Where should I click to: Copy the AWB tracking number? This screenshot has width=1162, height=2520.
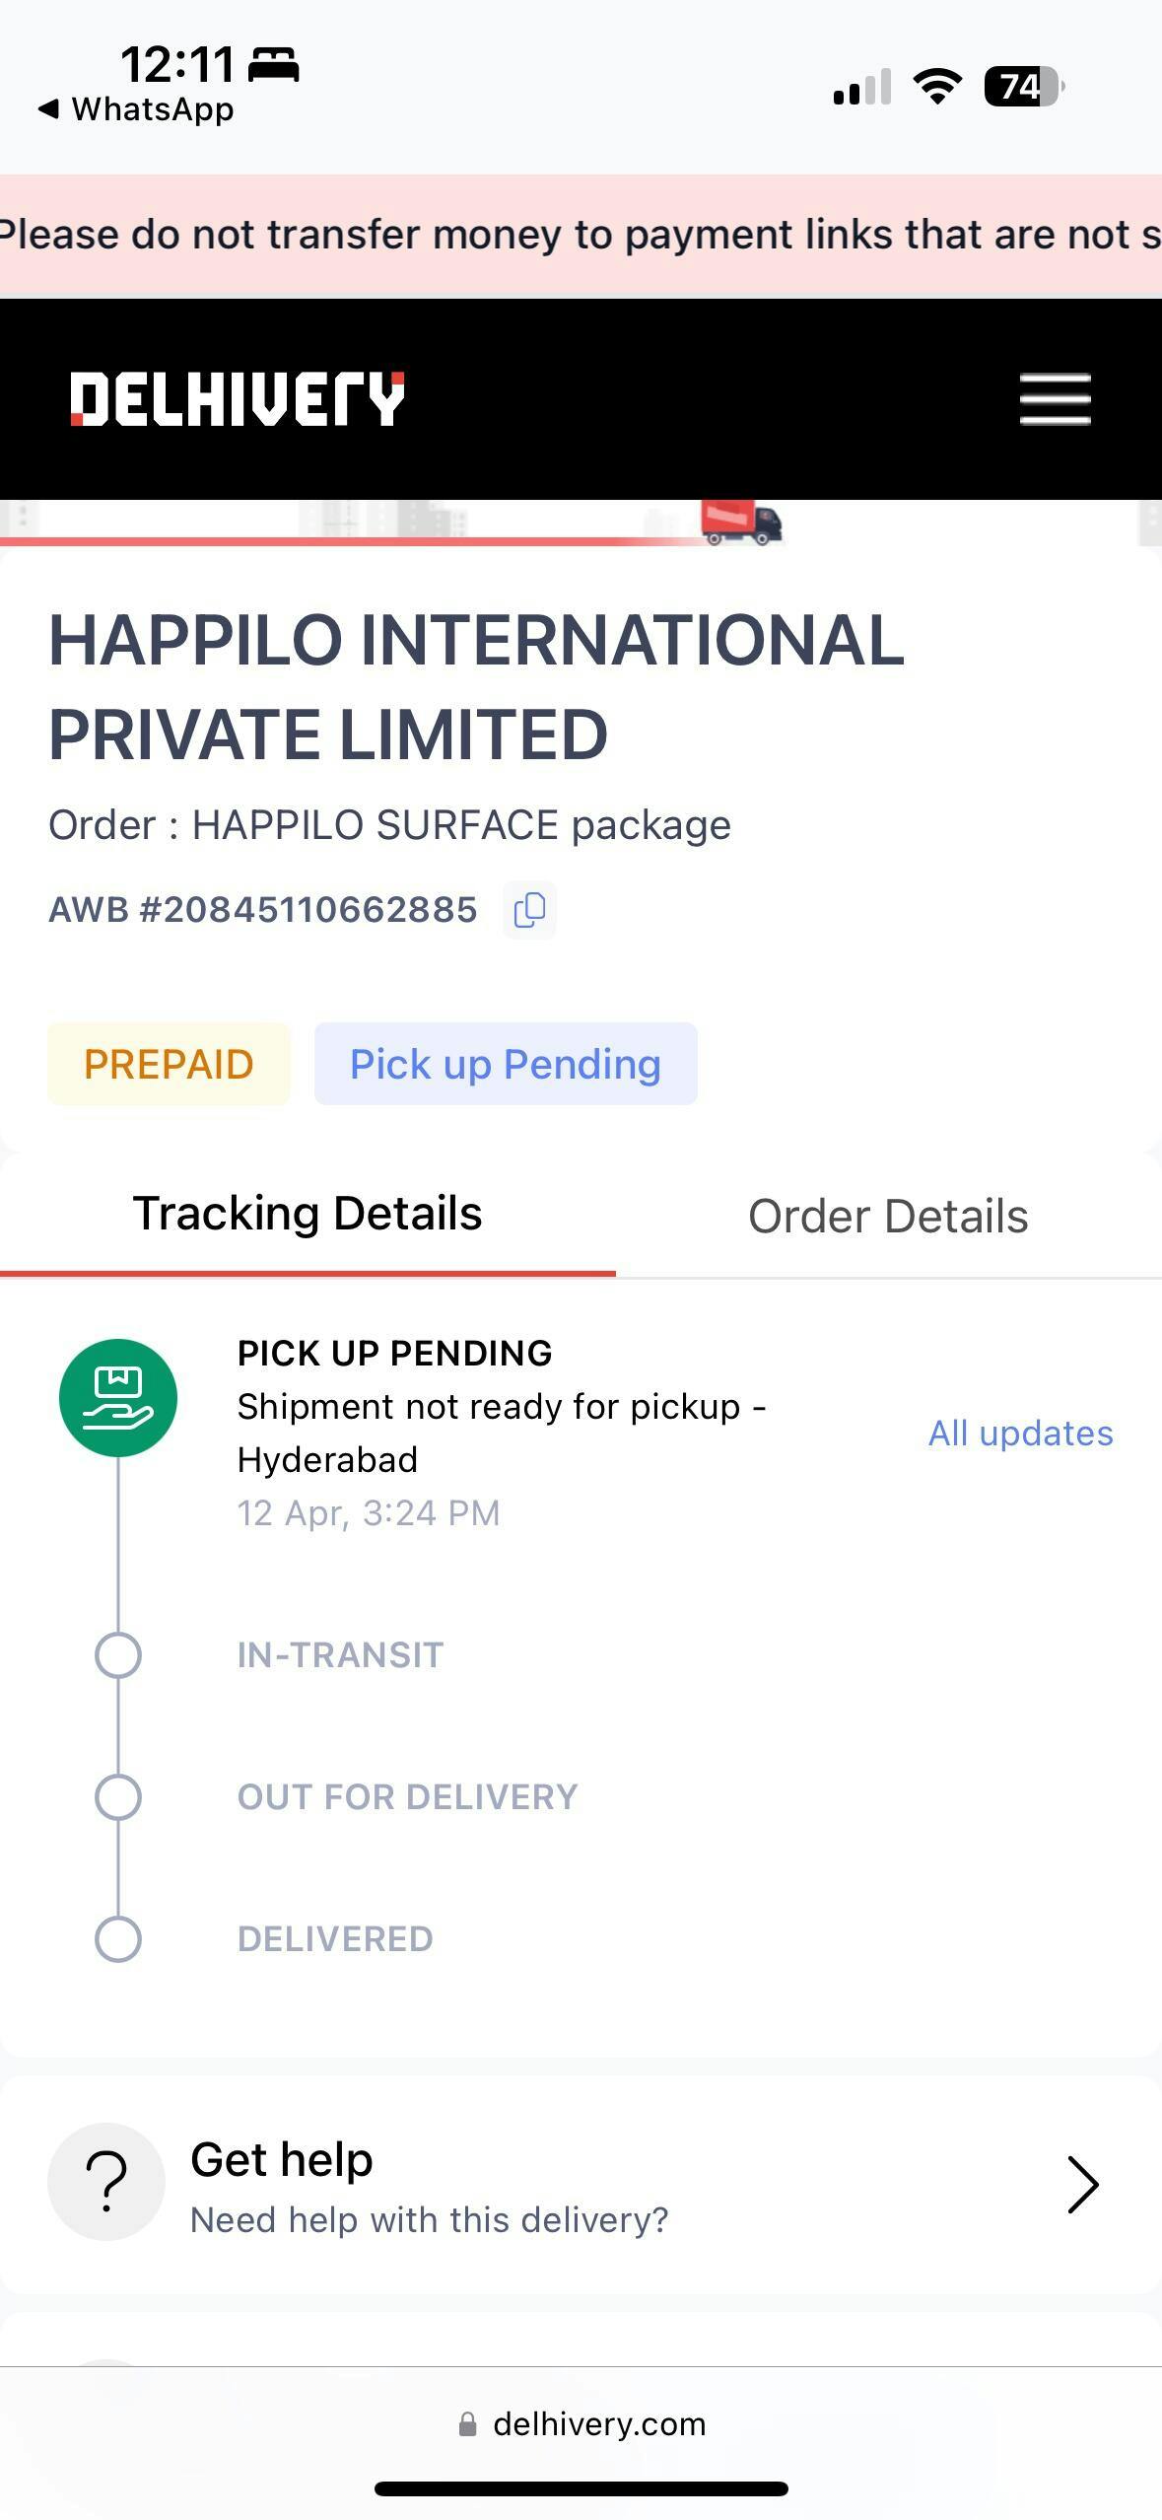click(x=529, y=909)
